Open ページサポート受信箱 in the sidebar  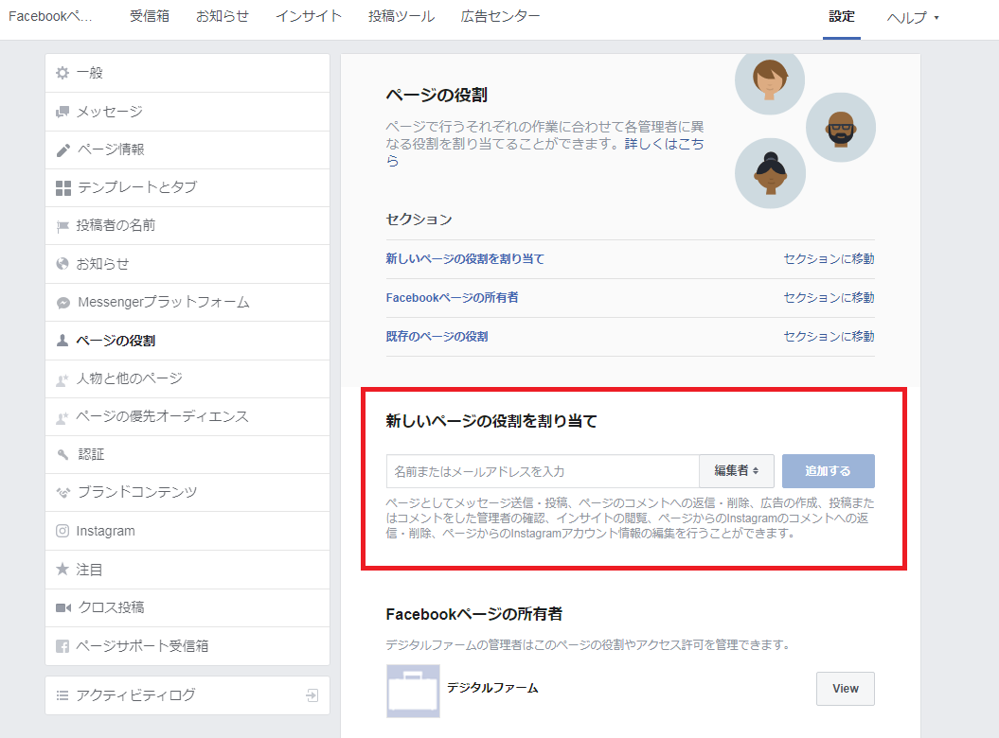pos(187,646)
